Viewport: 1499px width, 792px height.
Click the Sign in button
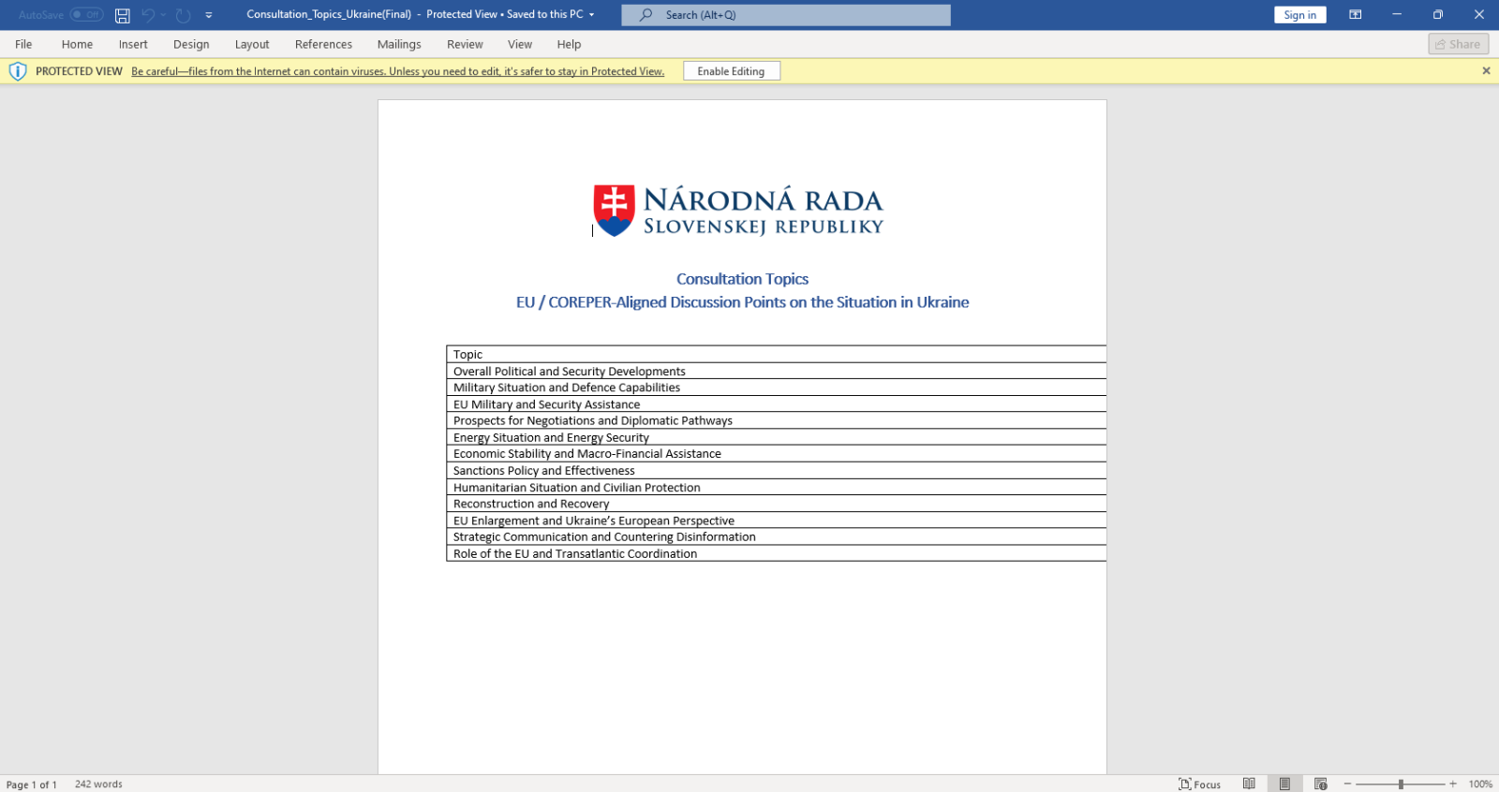coord(1299,15)
